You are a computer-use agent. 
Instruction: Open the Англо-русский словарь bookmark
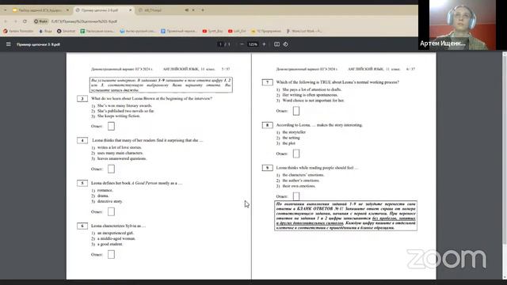pos(137,31)
